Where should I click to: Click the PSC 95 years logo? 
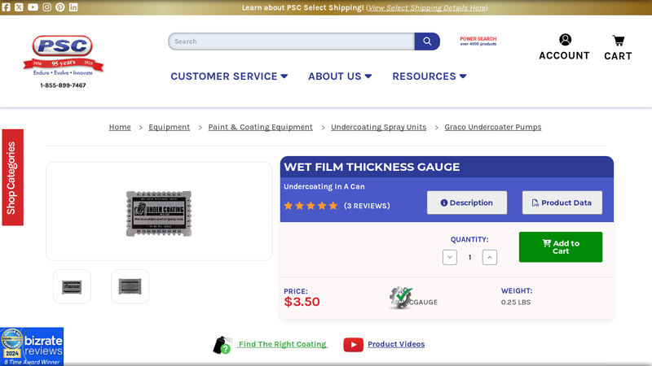63,56
